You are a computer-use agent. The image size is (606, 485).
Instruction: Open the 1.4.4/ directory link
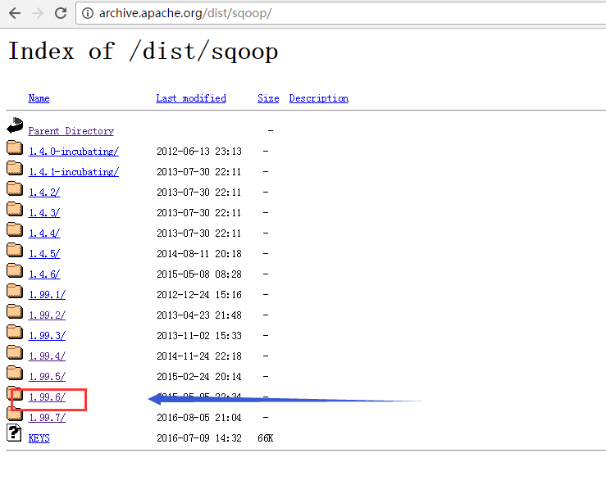pos(44,233)
